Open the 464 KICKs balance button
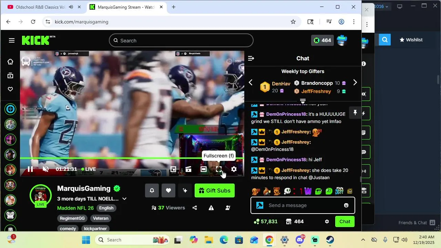Screen dimensions: 441x248 [x=322, y=40]
